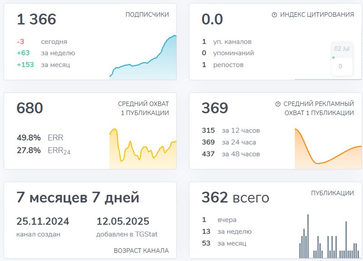Open СРЕДНИЙ РЕКЛАМНЫЙ ОХВАТ 1 ПУБЛИКАЦИИ heading
The height and width of the screenshot is (261, 363).
coord(319,108)
